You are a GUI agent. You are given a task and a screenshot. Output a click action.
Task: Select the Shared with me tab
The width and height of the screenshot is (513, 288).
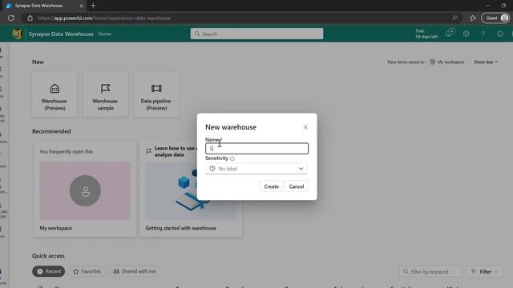(135, 271)
